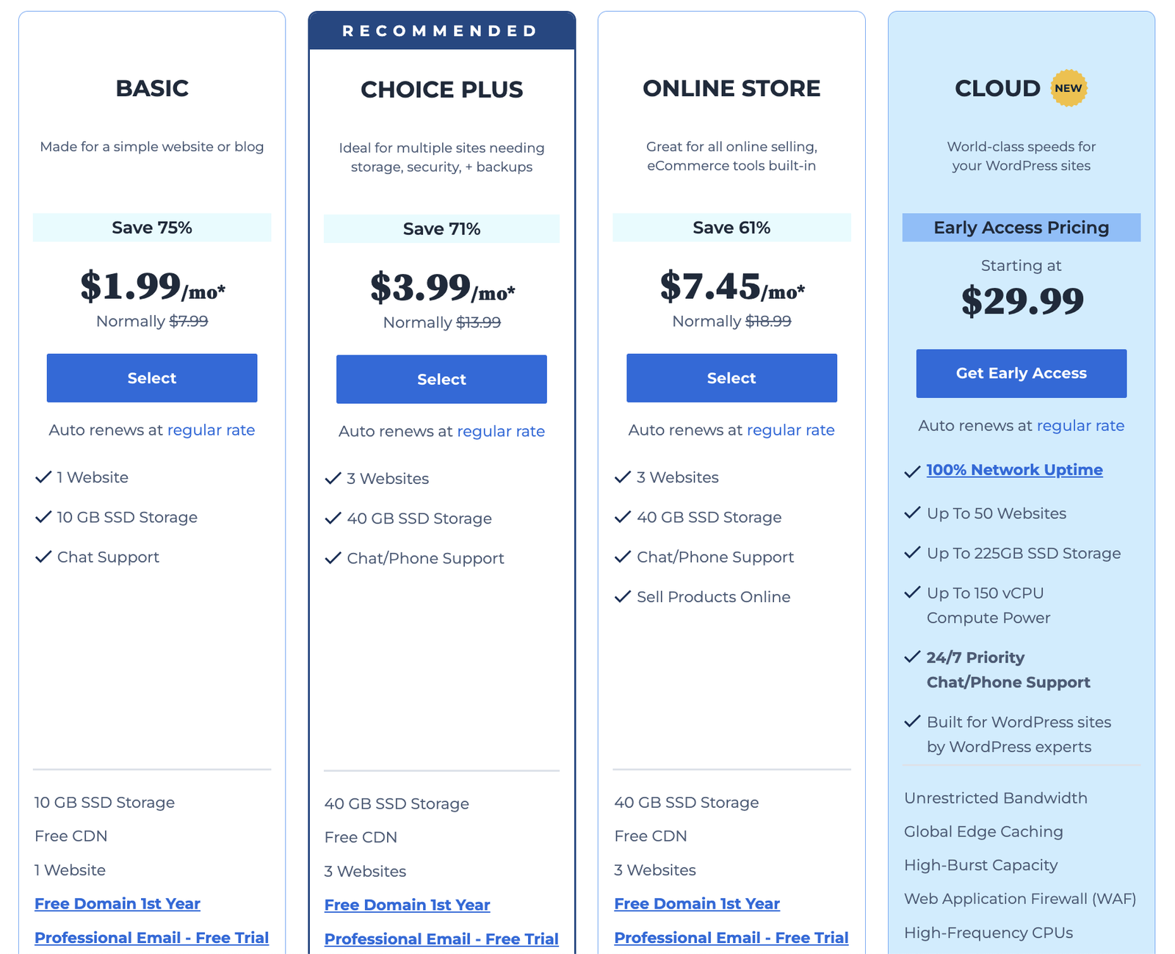The image size is (1175, 954).
Task: Open 100% Network Uptime link
Action: coord(1015,470)
